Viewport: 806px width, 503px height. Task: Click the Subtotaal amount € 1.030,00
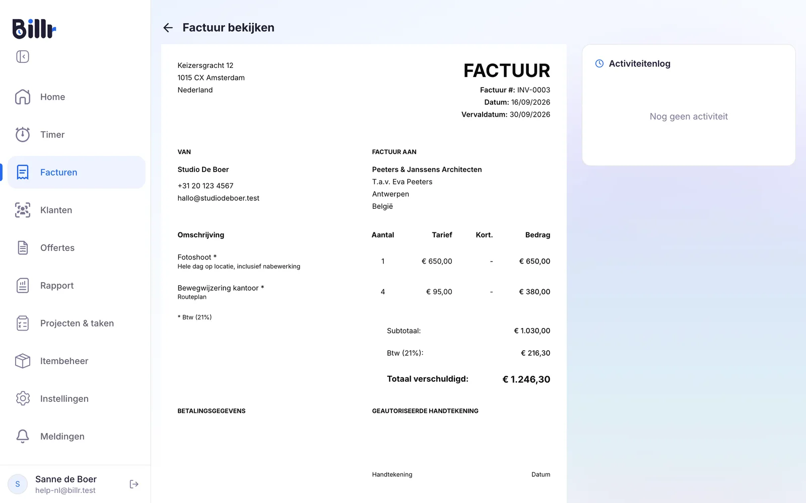coord(532,331)
